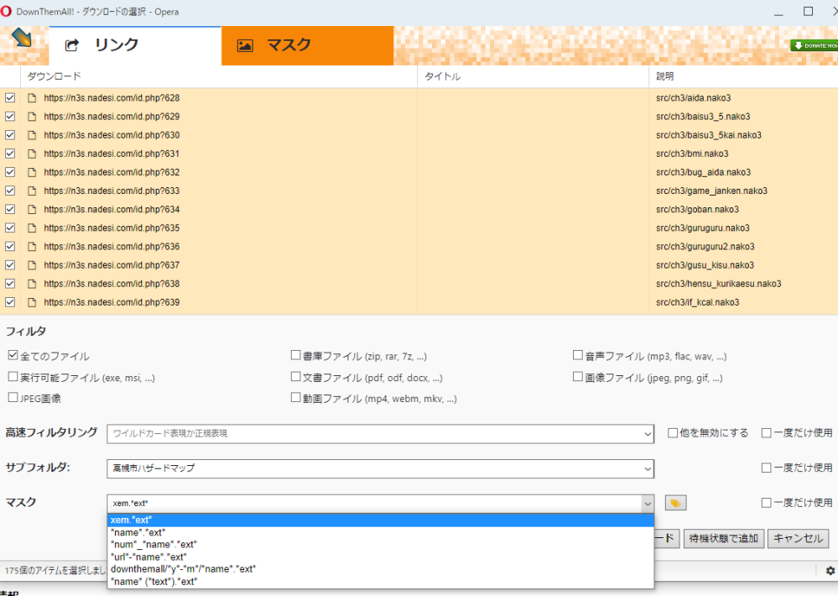Click the mask tag icon button
The image size is (838, 596).
tap(675, 503)
